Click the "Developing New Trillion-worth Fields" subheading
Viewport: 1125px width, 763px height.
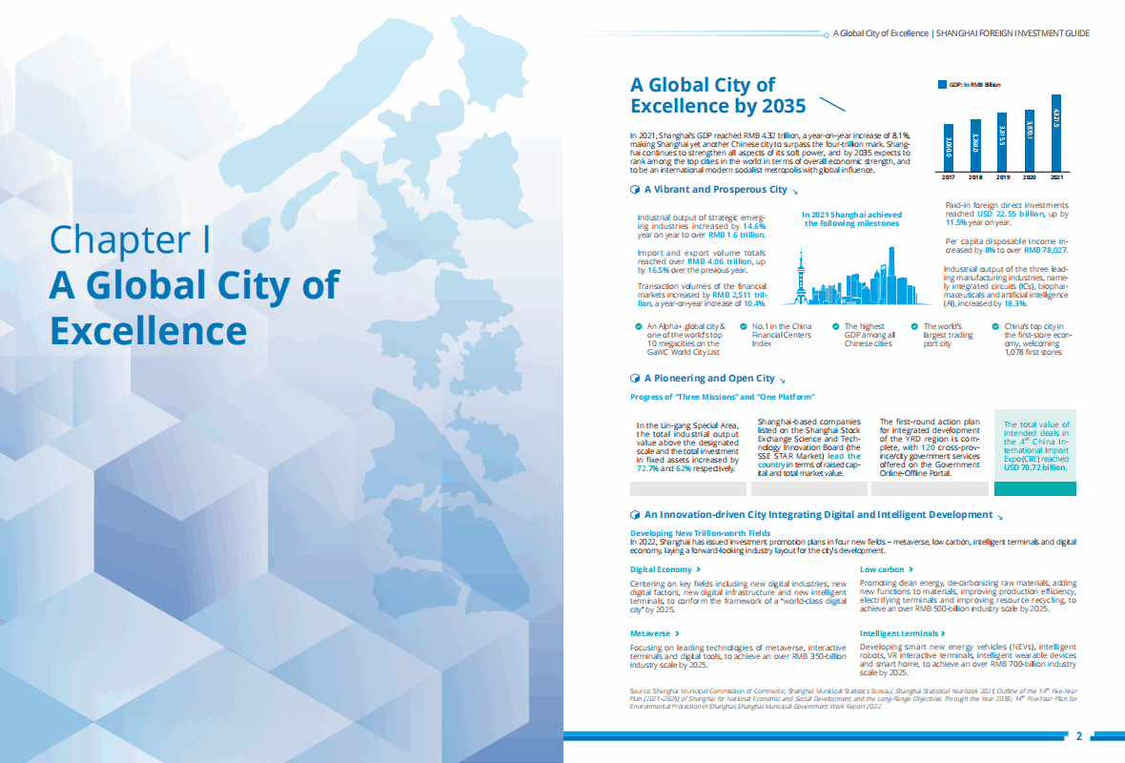click(700, 533)
